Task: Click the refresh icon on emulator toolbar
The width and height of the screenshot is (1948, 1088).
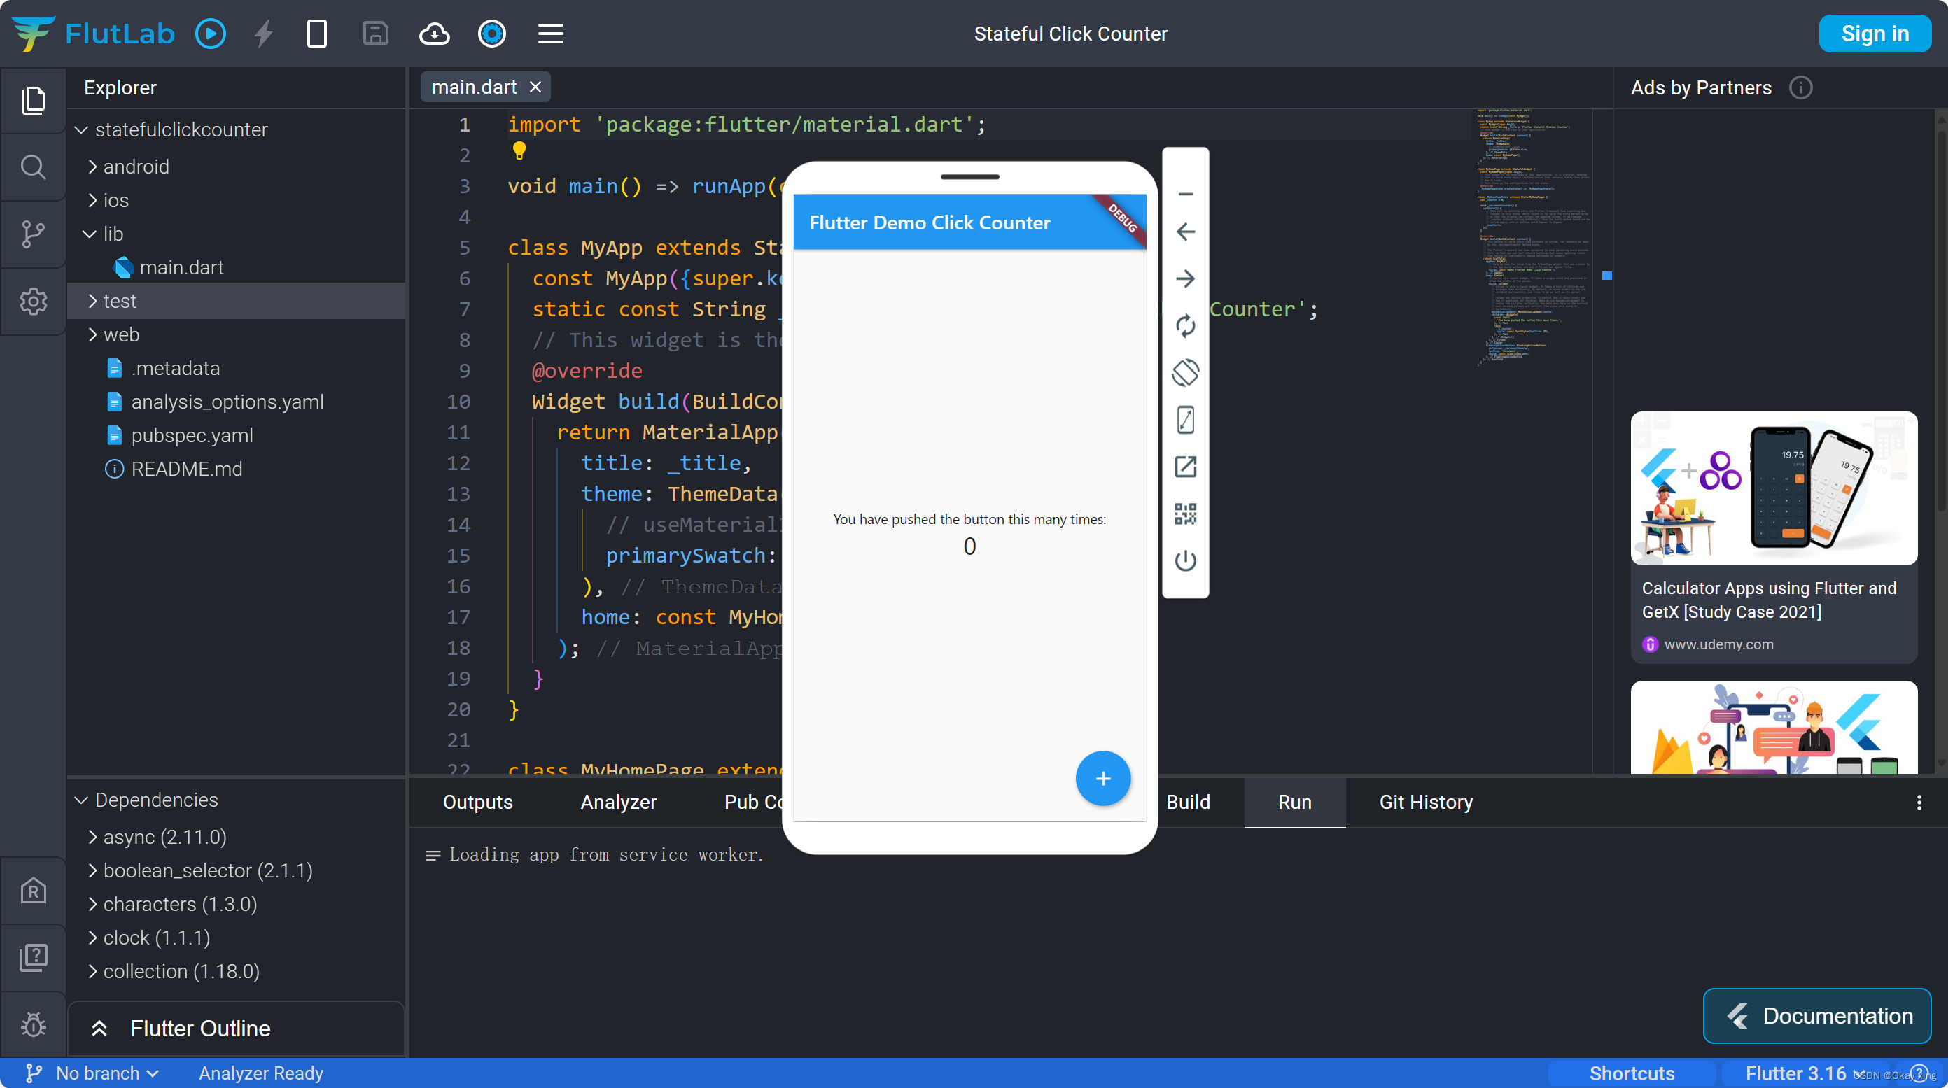Action: (x=1185, y=326)
